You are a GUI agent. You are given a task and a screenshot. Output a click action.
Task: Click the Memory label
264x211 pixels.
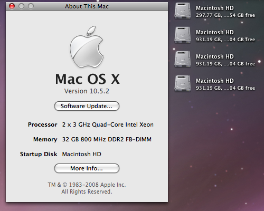tap(45, 139)
